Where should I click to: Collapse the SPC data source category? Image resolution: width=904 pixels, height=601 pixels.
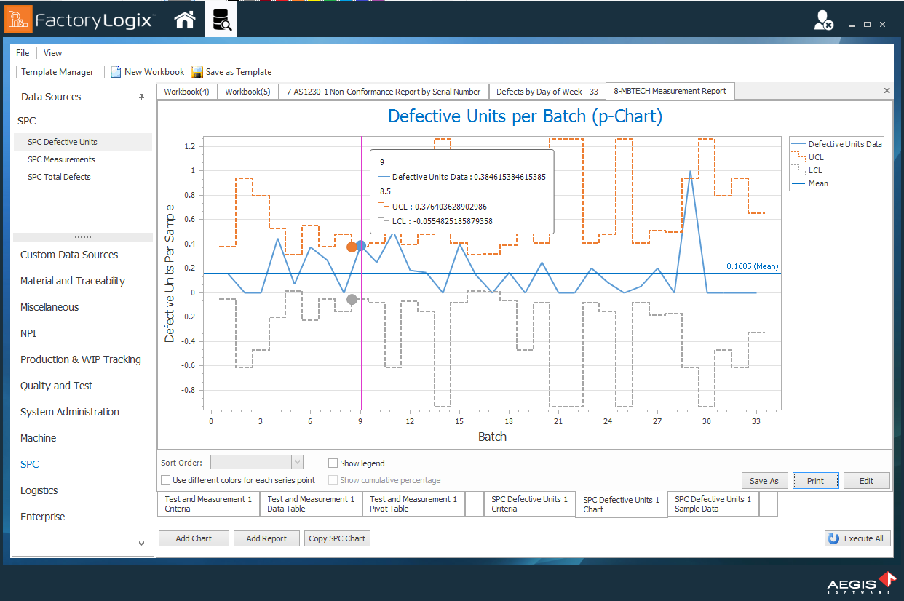tap(26, 121)
